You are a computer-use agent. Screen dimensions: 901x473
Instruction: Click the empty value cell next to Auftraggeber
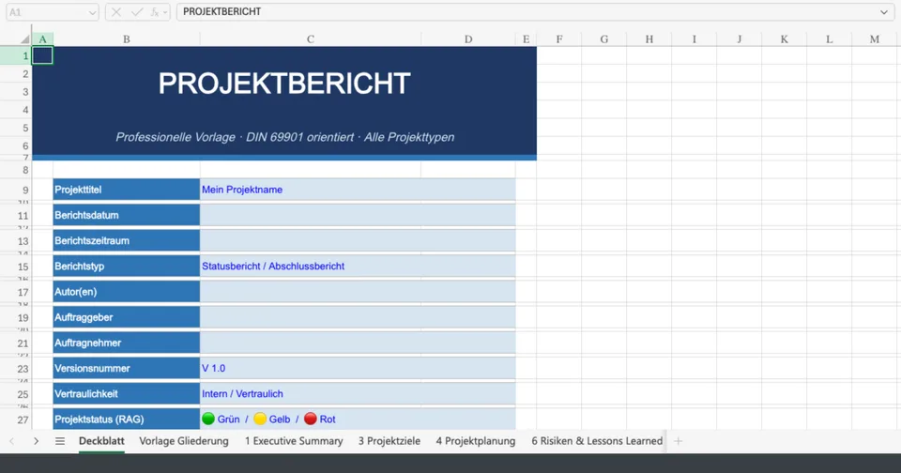tap(358, 316)
